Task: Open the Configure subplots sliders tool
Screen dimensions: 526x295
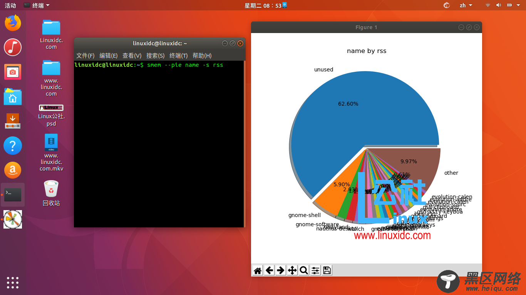Action: tap(315, 270)
